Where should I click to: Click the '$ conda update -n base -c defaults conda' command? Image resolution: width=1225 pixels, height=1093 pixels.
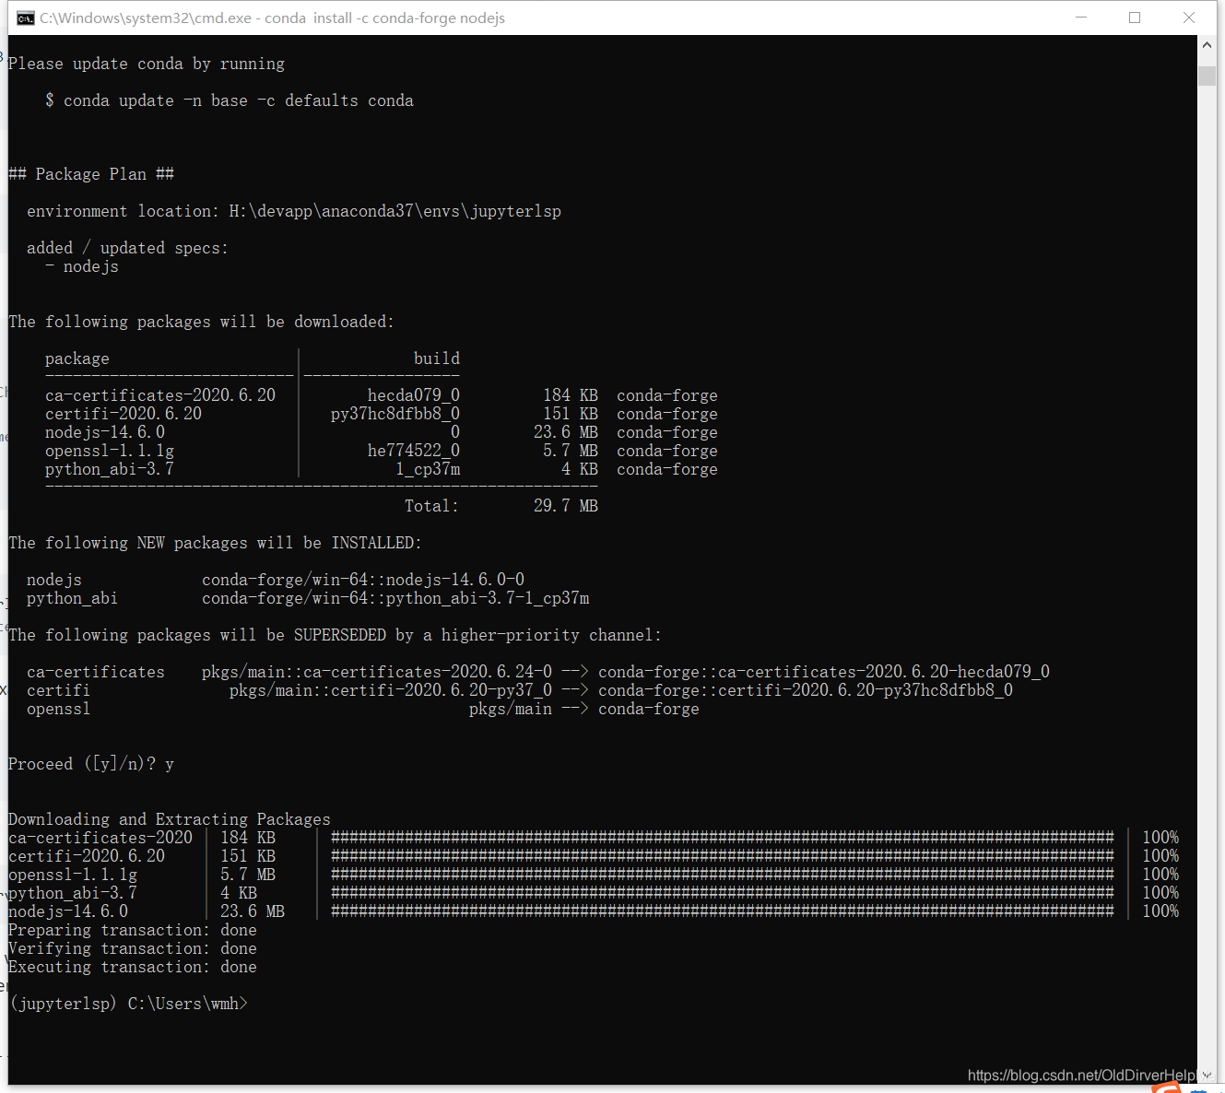230,100
